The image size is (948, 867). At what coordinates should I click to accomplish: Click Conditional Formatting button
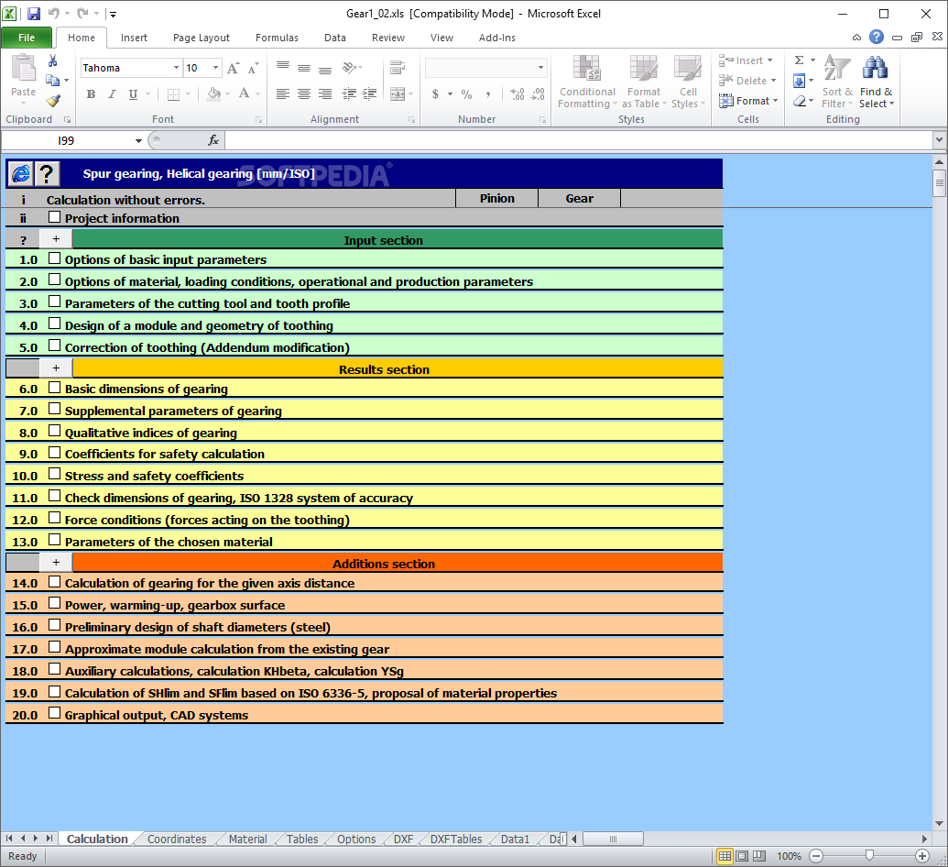[586, 82]
